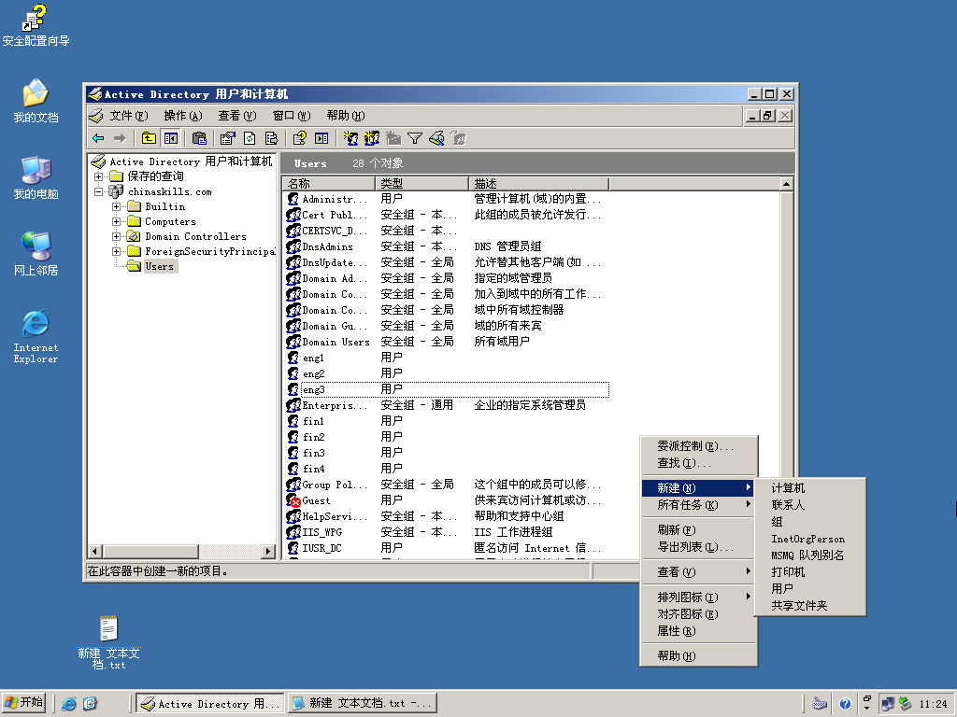This screenshot has width=957, height=717.
Task: Click the tree pane horizontal scrollbar thumb
Action: click(x=150, y=551)
